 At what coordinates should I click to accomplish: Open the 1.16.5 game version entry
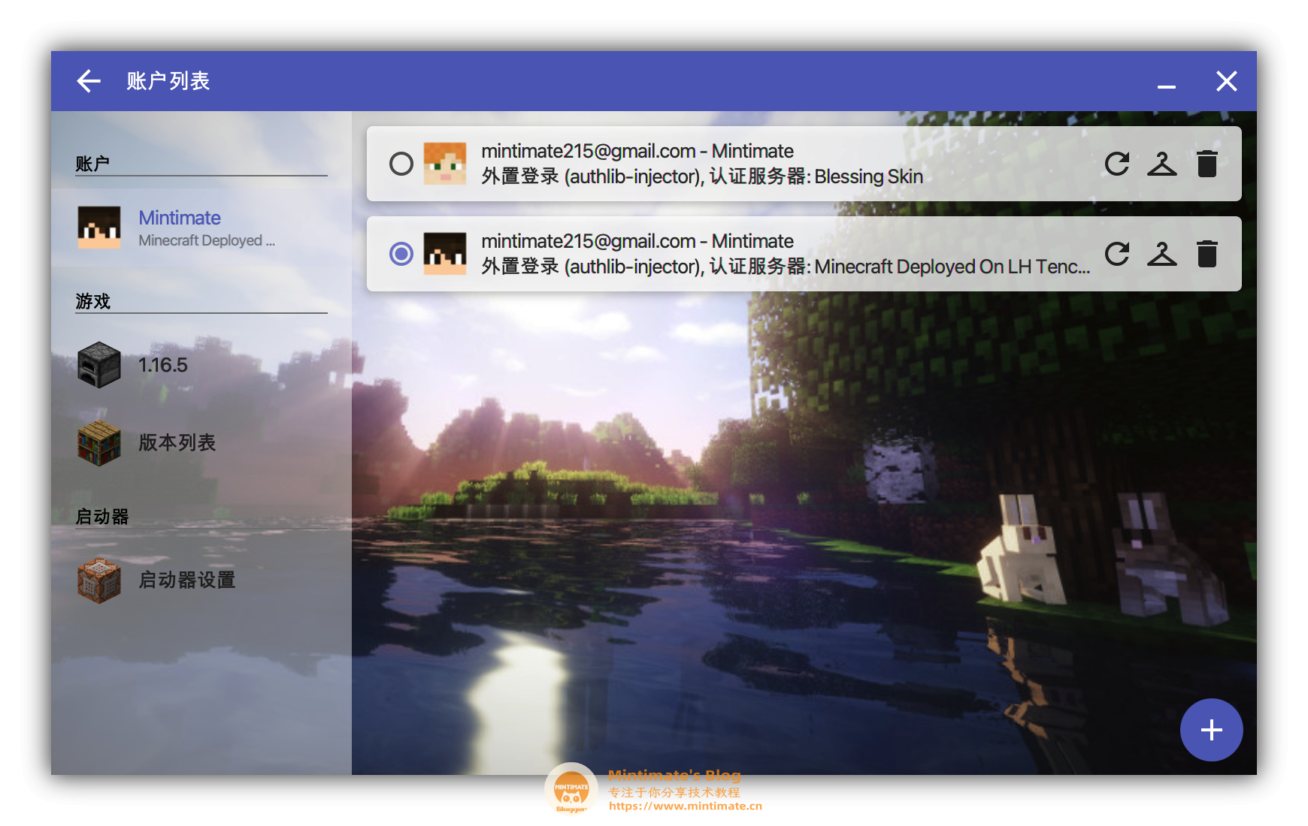201,365
